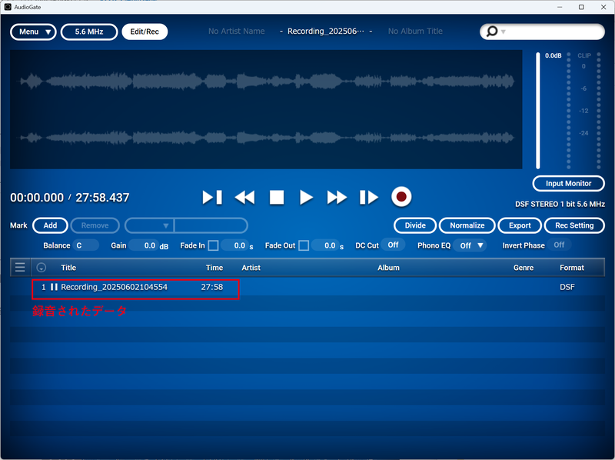Open the Menu dropdown
Image resolution: width=615 pixels, height=460 pixels.
[33, 32]
